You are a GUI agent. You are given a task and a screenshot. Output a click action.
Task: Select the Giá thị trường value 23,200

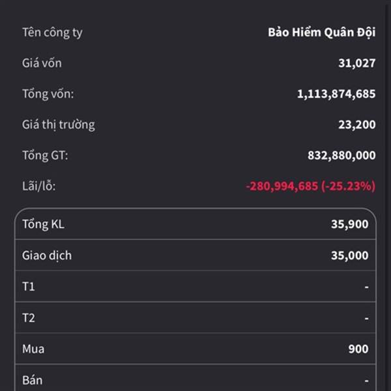tap(357, 125)
